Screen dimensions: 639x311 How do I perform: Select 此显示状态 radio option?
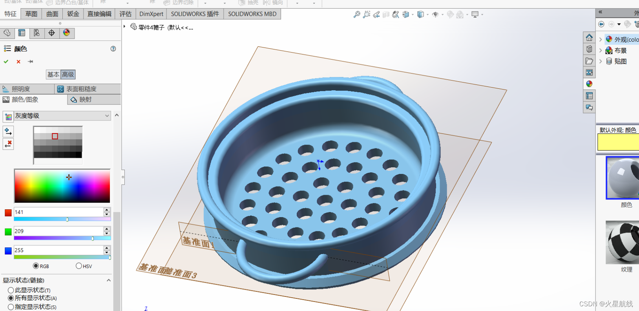point(11,290)
